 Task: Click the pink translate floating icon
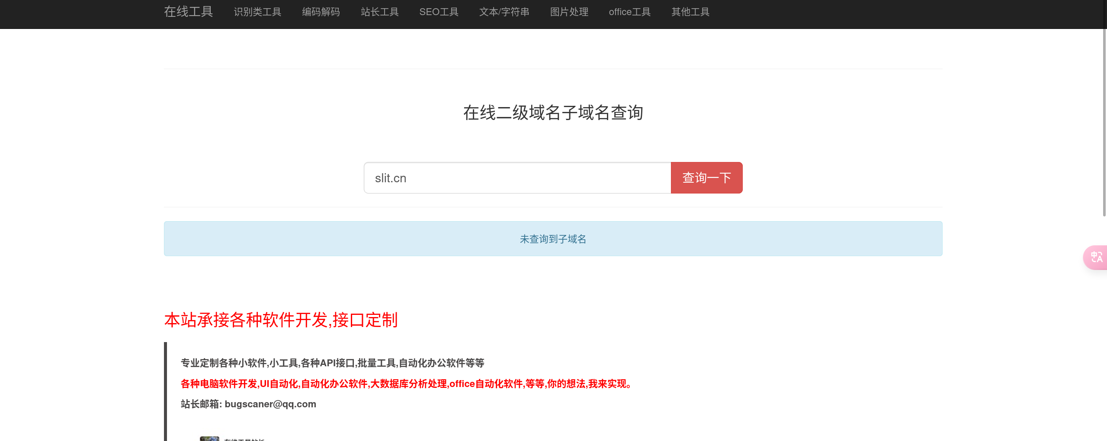[x=1096, y=257]
